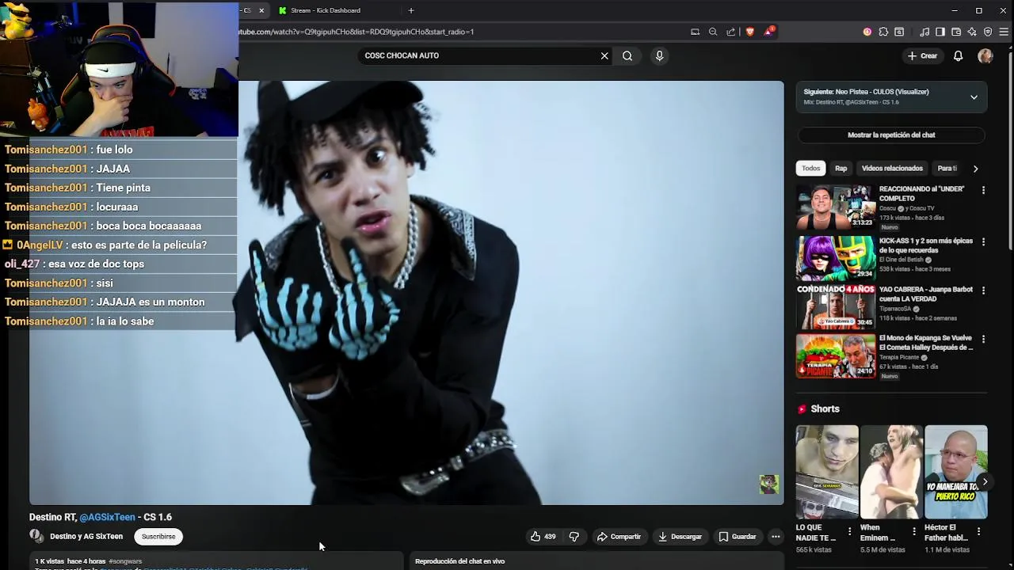Open options for When Eminem short
Image resolution: width=1014 pixels, height=570 pixels.
tap(913, 531)
